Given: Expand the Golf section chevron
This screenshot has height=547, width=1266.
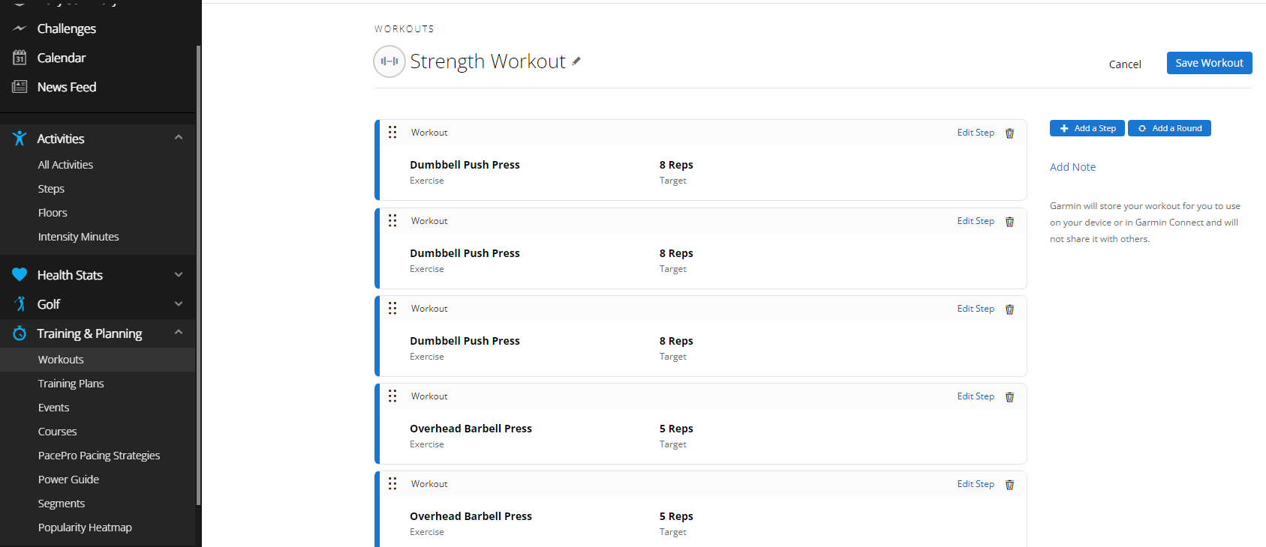Looking at the screenshot, I should [179, 304].
